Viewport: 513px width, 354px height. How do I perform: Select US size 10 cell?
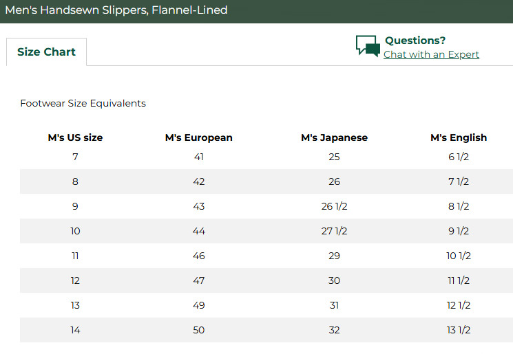click(x=75, y=231)
